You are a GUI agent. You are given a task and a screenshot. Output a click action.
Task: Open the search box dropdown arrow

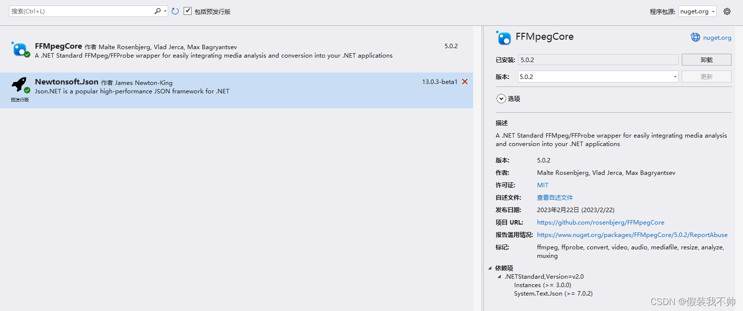tap(165, 11)
